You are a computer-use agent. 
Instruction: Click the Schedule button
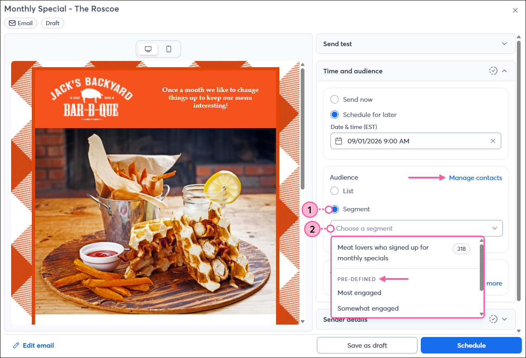471,345
